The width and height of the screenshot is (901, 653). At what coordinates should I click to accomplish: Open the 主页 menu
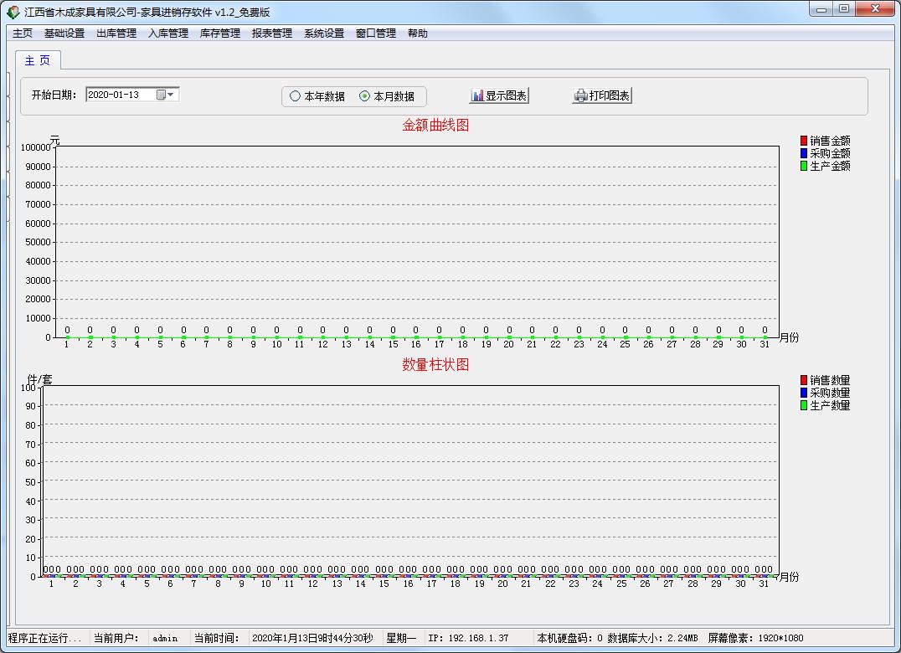[23, 33]
